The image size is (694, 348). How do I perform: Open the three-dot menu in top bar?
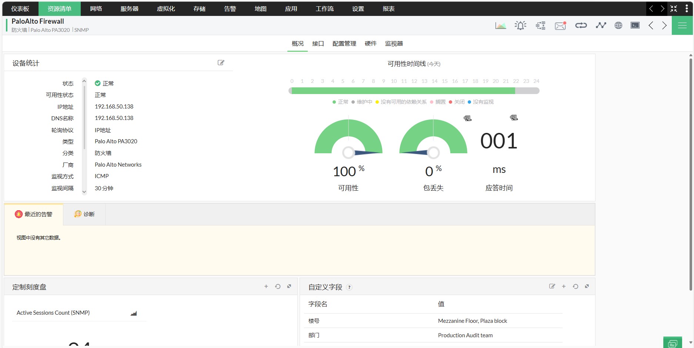tap(686, 8)
